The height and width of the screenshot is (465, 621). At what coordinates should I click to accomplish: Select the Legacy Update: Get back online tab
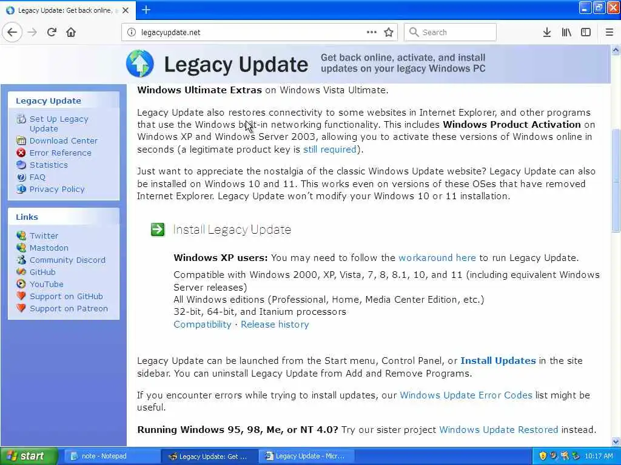pyautogui.click(x=68, y=10)
